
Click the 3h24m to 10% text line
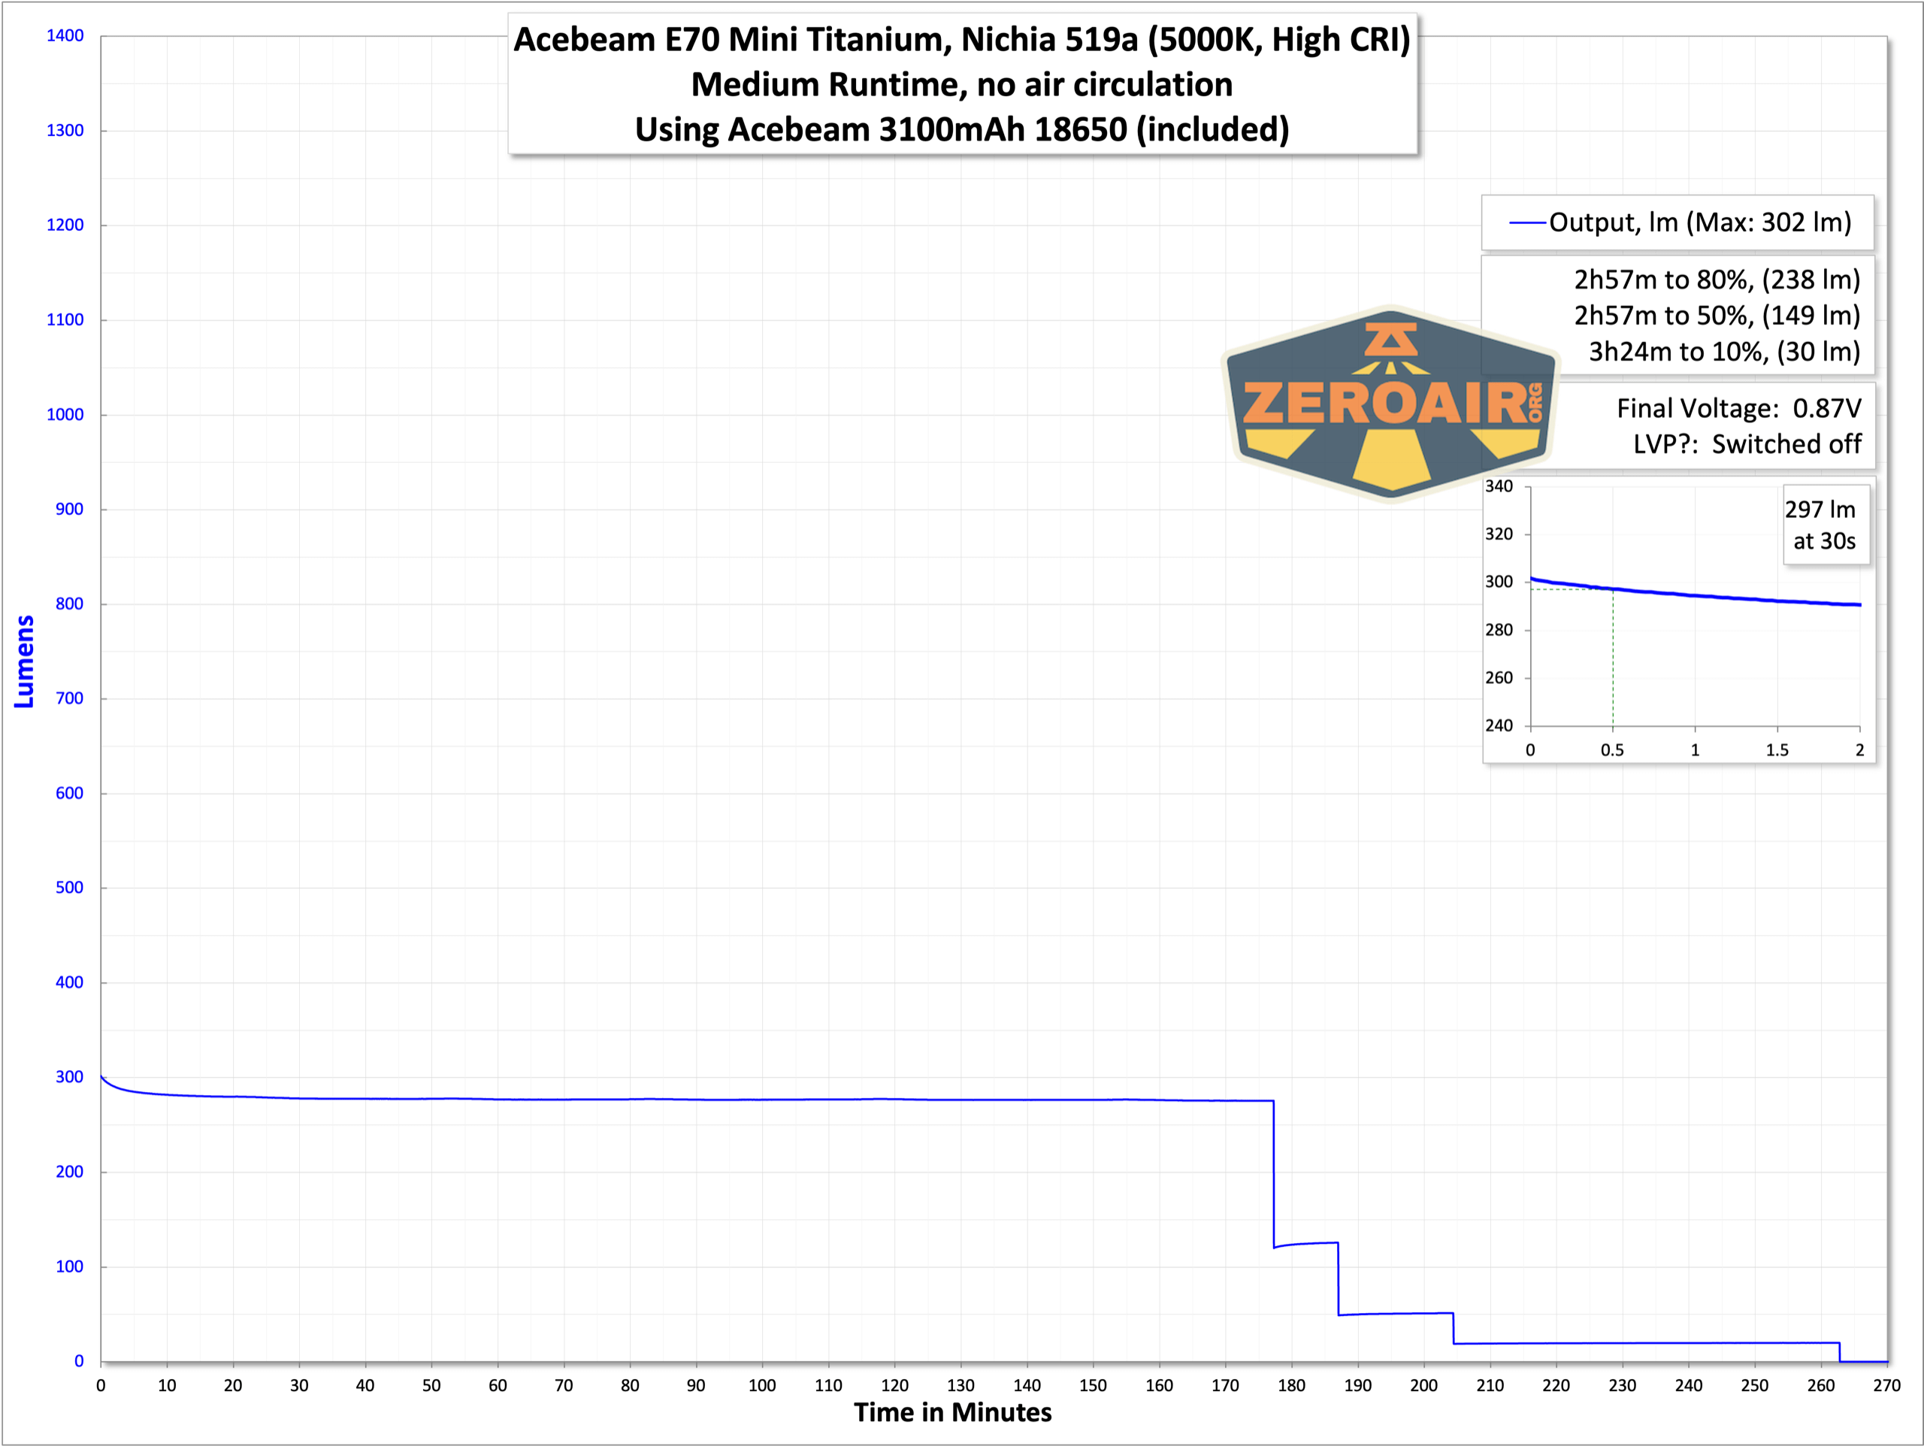[x=1723, y=352]
